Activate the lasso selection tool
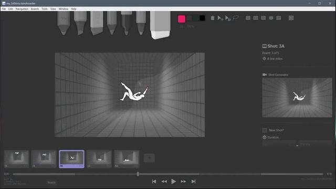 [x=236, y=18]
